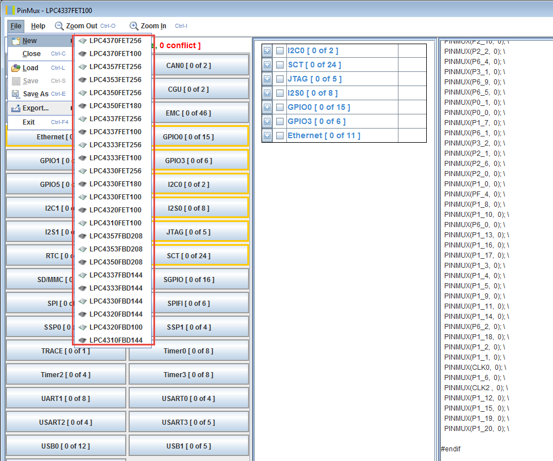Expand the GPIO3 row
The width and height of the screenshot is (553, 461).
[267, 121]
